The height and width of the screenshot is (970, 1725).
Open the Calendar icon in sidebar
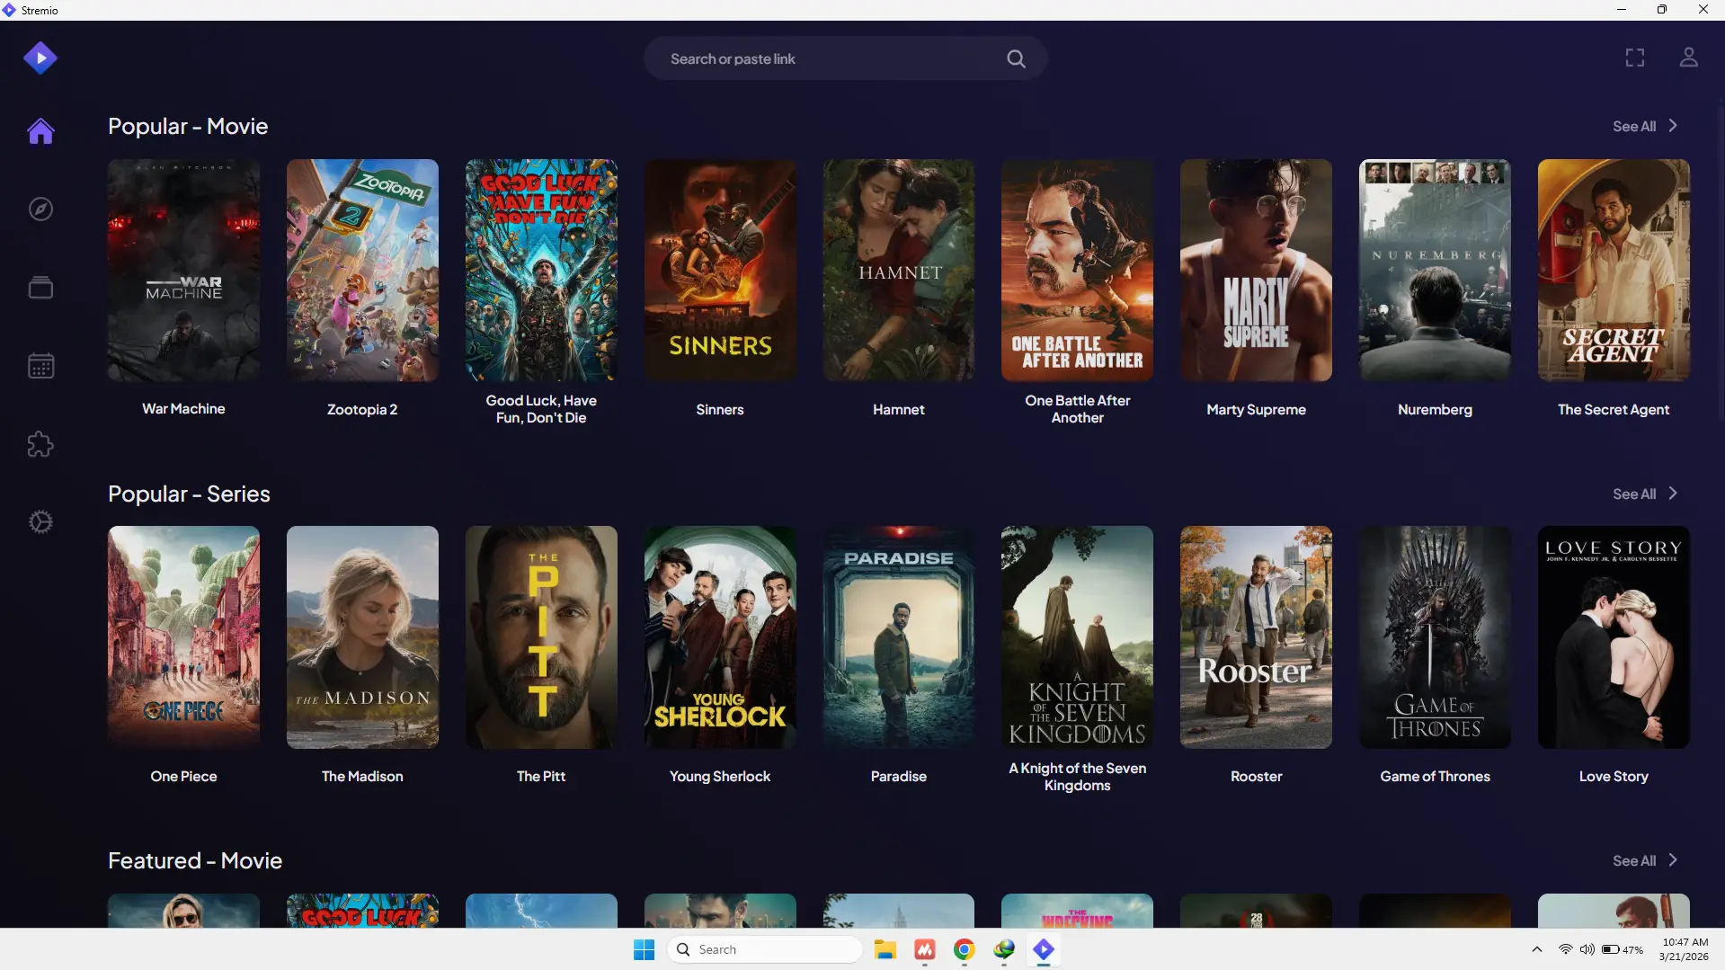pos(40,366)
